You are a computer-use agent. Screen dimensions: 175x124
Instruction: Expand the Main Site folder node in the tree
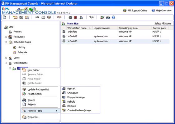[x=10, y=68]
